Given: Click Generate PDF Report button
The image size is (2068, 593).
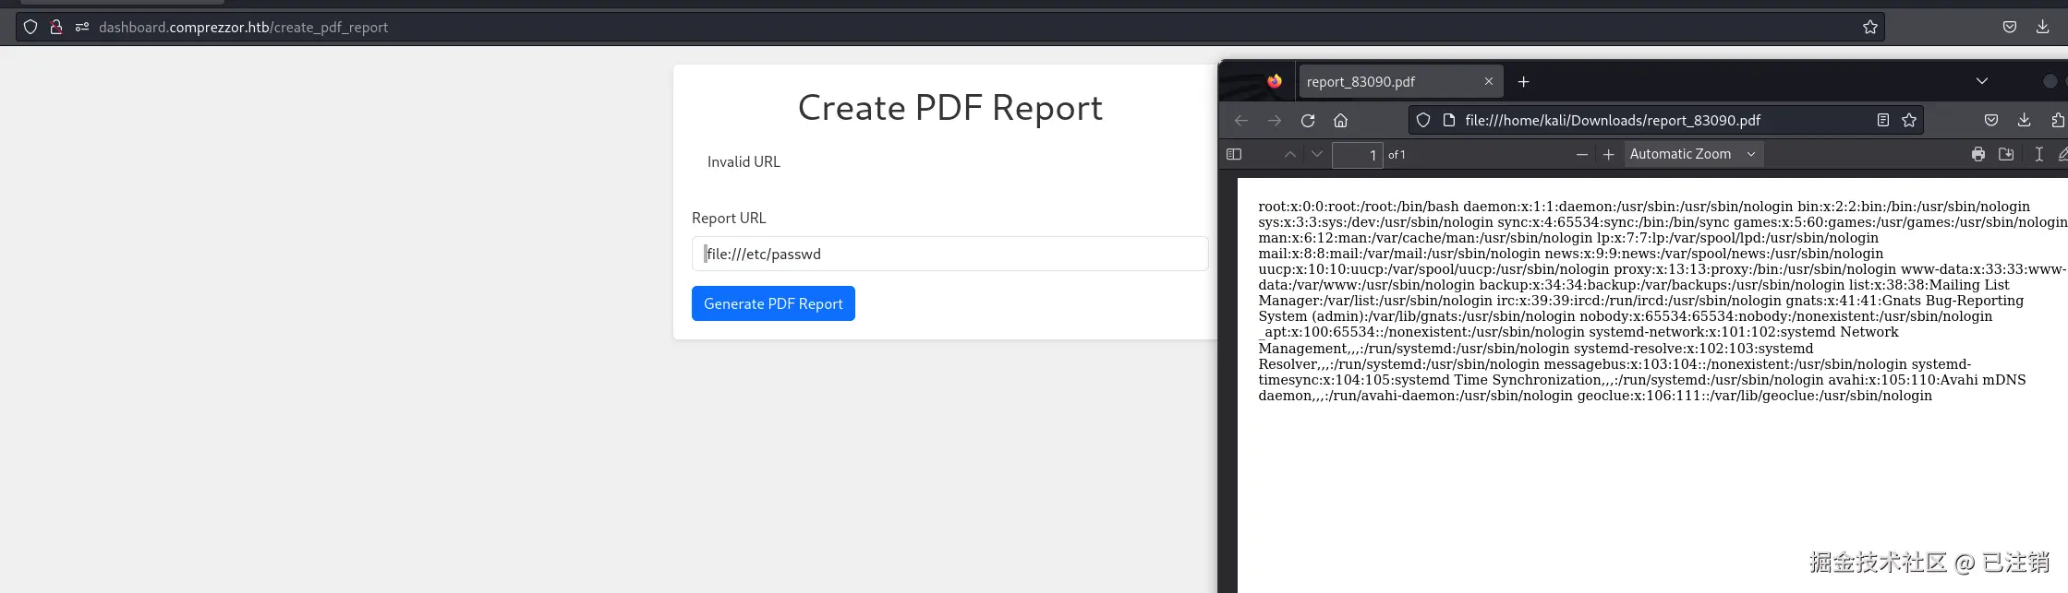Looking at the screenshot, I should pyautogui.click(x=773, y=303).
